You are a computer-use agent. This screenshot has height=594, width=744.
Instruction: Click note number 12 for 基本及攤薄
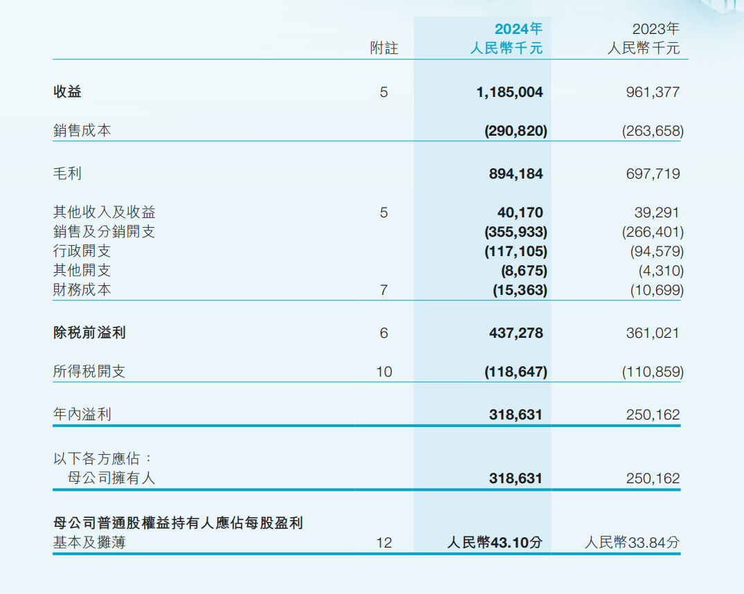tap(384, 543)
